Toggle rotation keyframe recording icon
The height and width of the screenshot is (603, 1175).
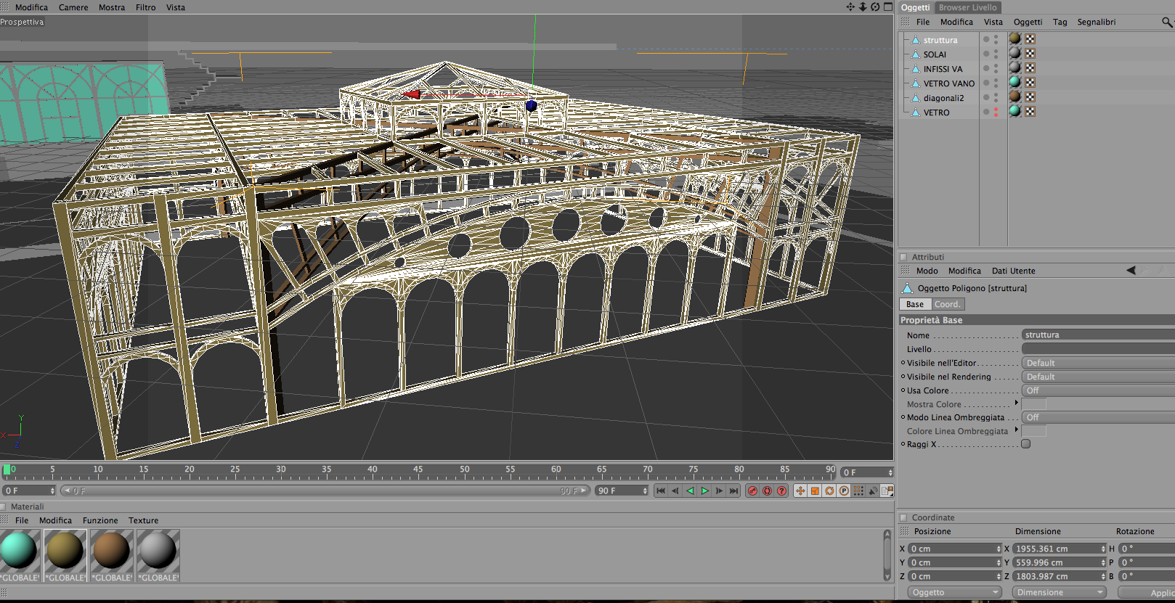(829, 491)
